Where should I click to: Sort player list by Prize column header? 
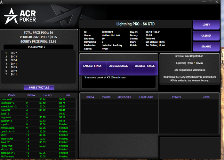pyautogui.click(x=68, y=95)
